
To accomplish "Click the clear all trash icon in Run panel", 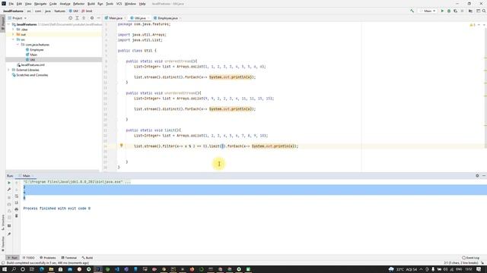I will pos(17,215).
